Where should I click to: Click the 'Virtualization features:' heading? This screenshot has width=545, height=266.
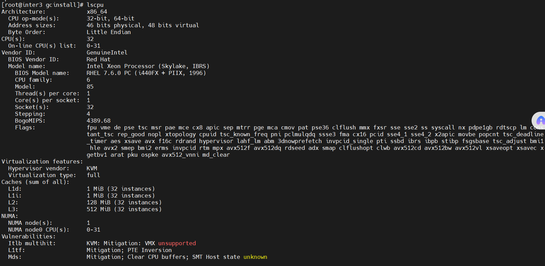pyautogui.click(x=42, y=161)
